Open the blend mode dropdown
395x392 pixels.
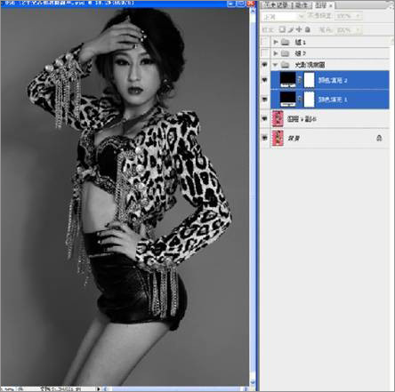tap(283, 17)
